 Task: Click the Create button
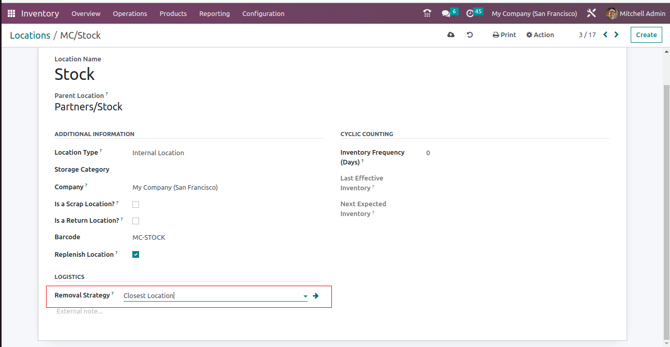646,35
